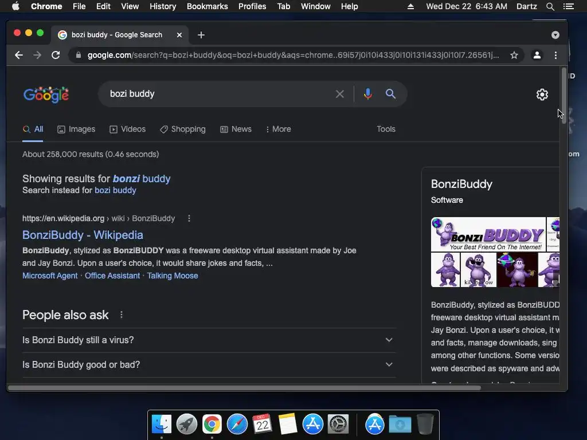The width and height of the screenshot is (587, 440).
Task: Close the bozi buddy Google Search tab
Action: click(179, 35)
